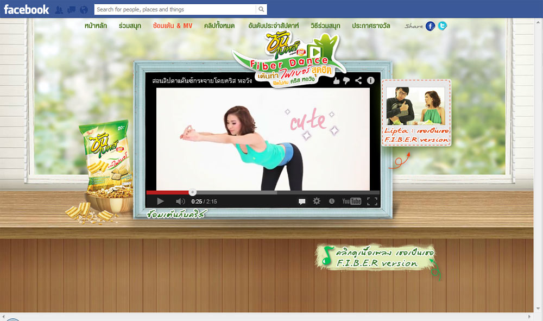The image size is (543, 321).
Task: Click the horizontal scrollbar left arrow
Action: 3,317
